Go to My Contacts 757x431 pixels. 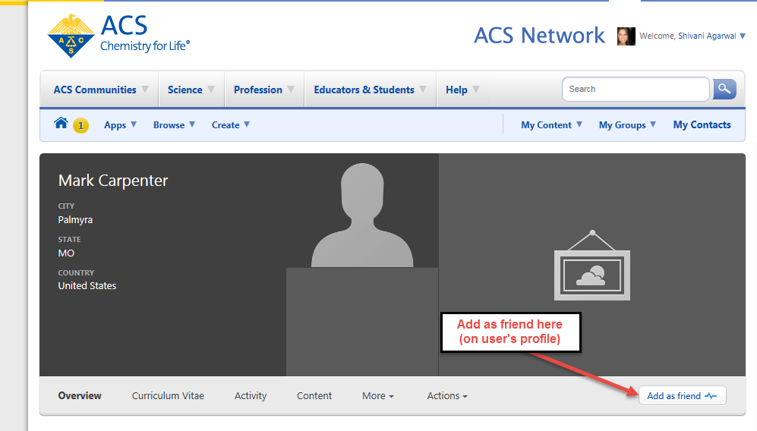coord(702,125)
